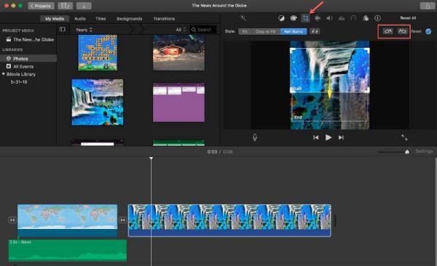The width and height of the screenshot is (437, 266).
Task: Open the color balance adjustment
Action: [x=281, y=18]
